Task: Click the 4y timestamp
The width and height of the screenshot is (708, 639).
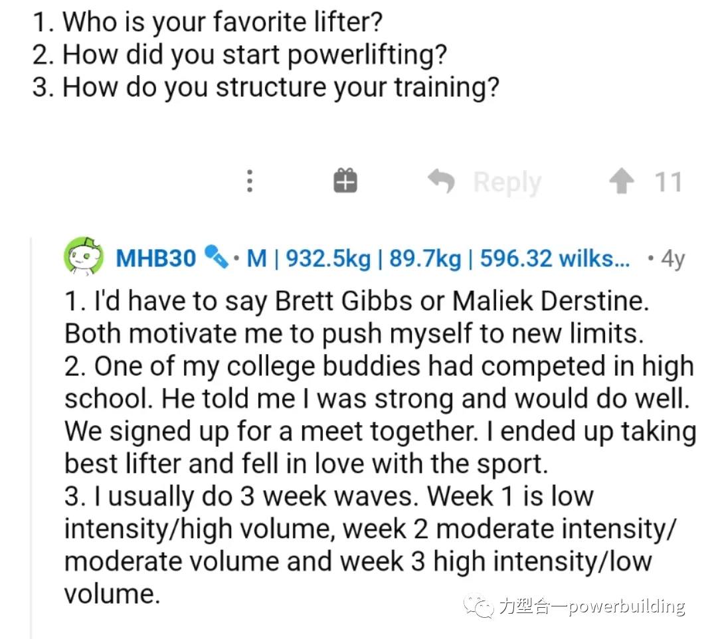Action: pyautogui.click(x=672, y=258)
